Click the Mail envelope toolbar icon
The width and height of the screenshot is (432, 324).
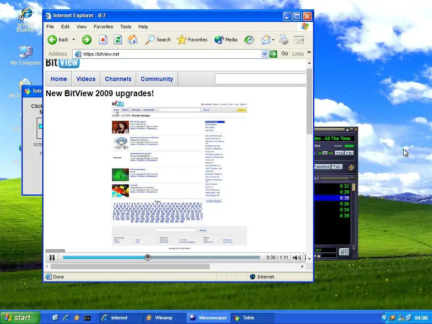(x=266, y=40)
